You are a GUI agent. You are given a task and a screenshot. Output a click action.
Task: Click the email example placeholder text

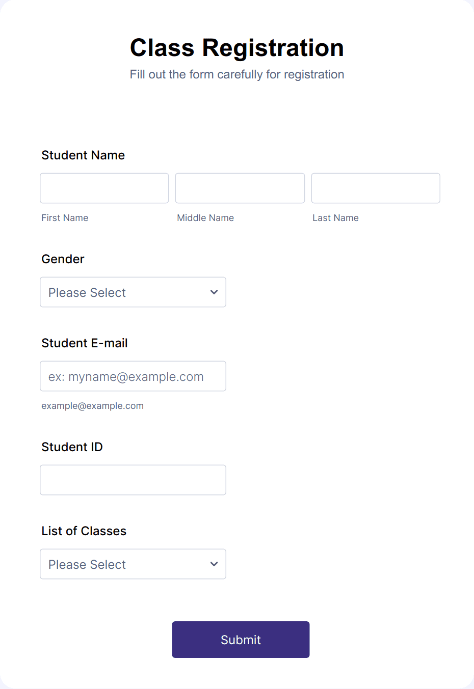pos(92,405)
